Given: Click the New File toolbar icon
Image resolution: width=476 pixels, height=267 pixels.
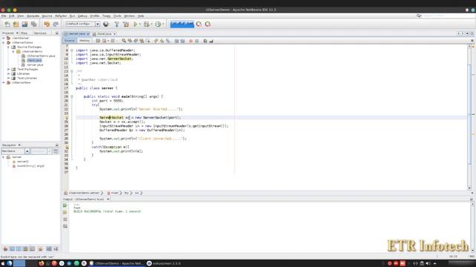Looking at the screenshot, I should click(x=7, y=24).
